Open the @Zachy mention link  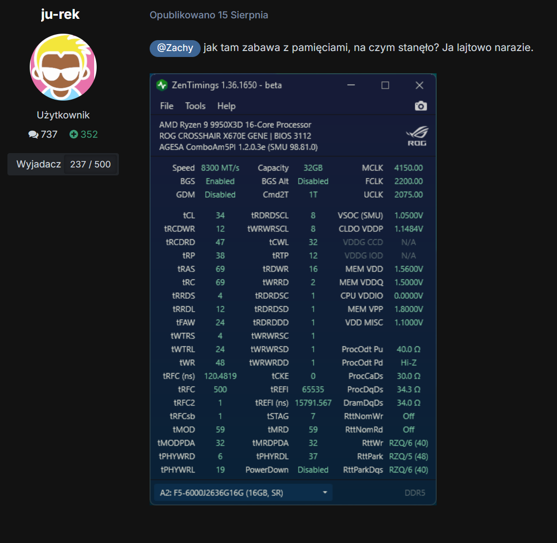175,48
